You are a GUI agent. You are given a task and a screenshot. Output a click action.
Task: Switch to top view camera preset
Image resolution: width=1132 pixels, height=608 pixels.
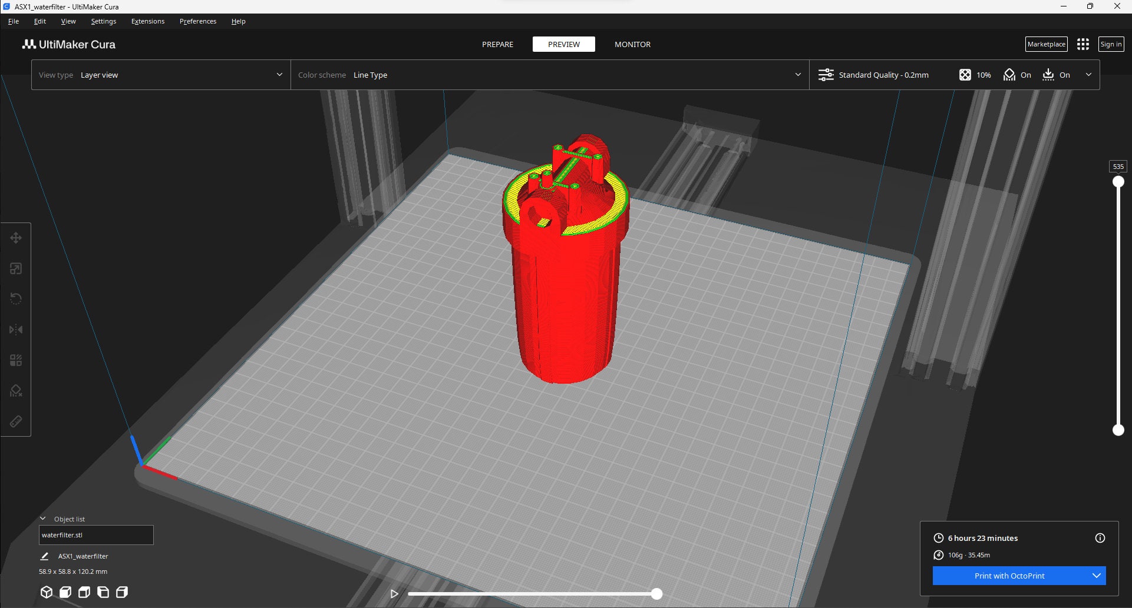84,592
